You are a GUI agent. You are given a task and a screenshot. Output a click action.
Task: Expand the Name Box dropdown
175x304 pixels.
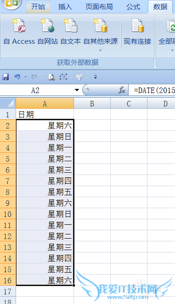coord(77,90)
